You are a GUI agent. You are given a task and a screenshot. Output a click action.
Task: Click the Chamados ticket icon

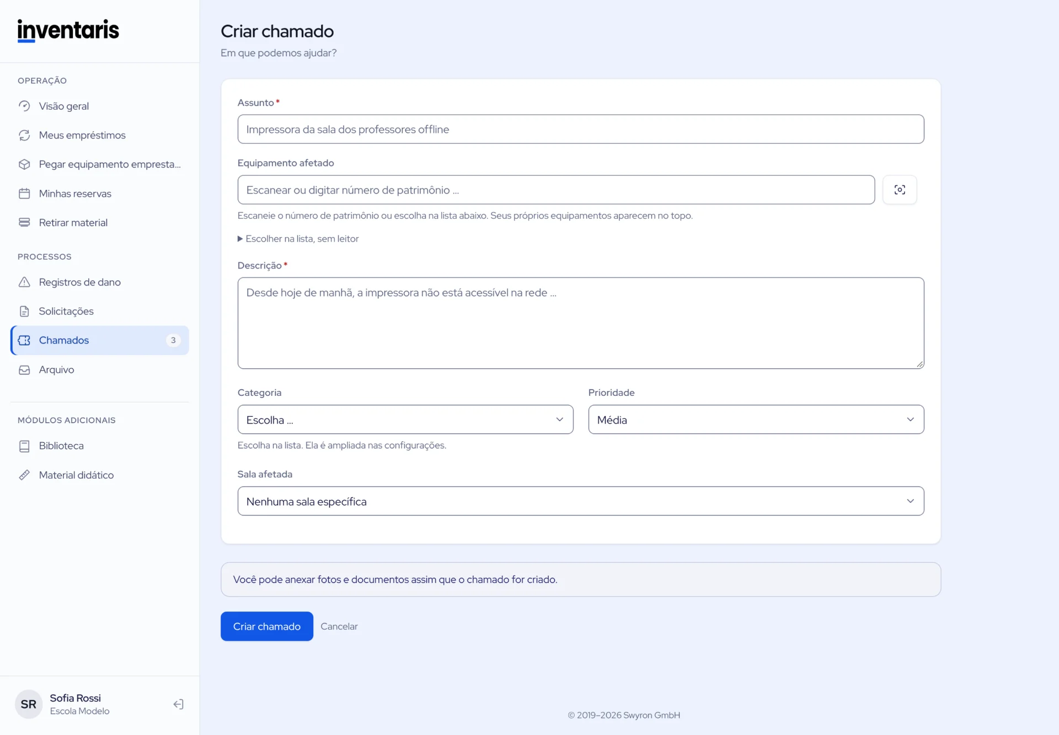(x=24, y=340)
